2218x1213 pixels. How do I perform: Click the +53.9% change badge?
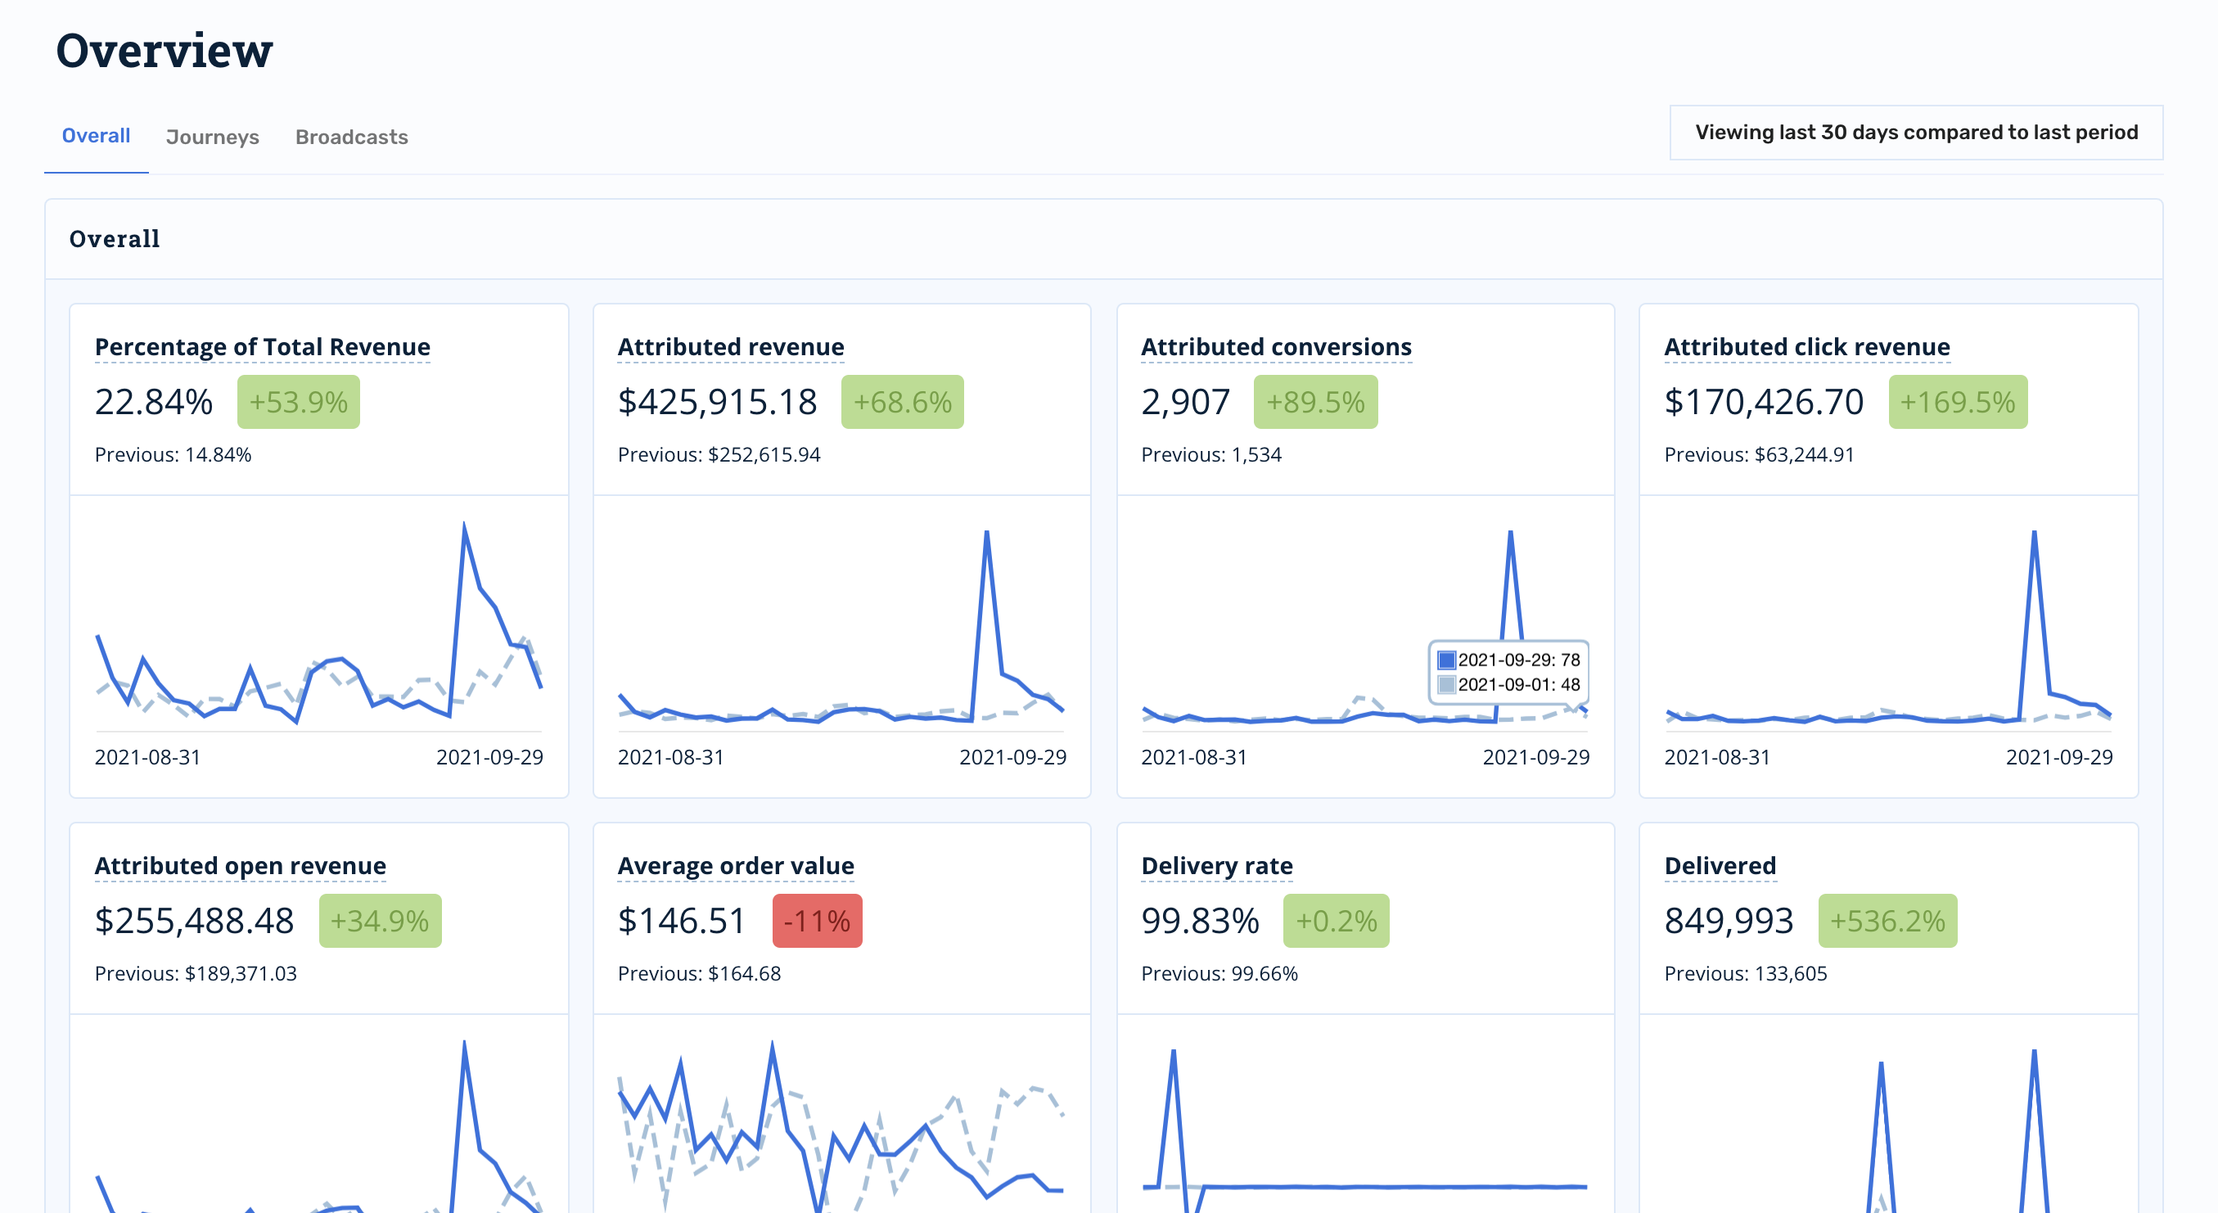[x=298, y=402]
